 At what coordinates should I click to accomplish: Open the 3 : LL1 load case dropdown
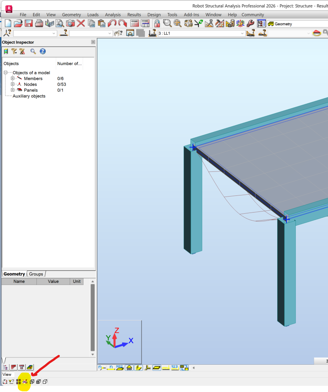242,32
